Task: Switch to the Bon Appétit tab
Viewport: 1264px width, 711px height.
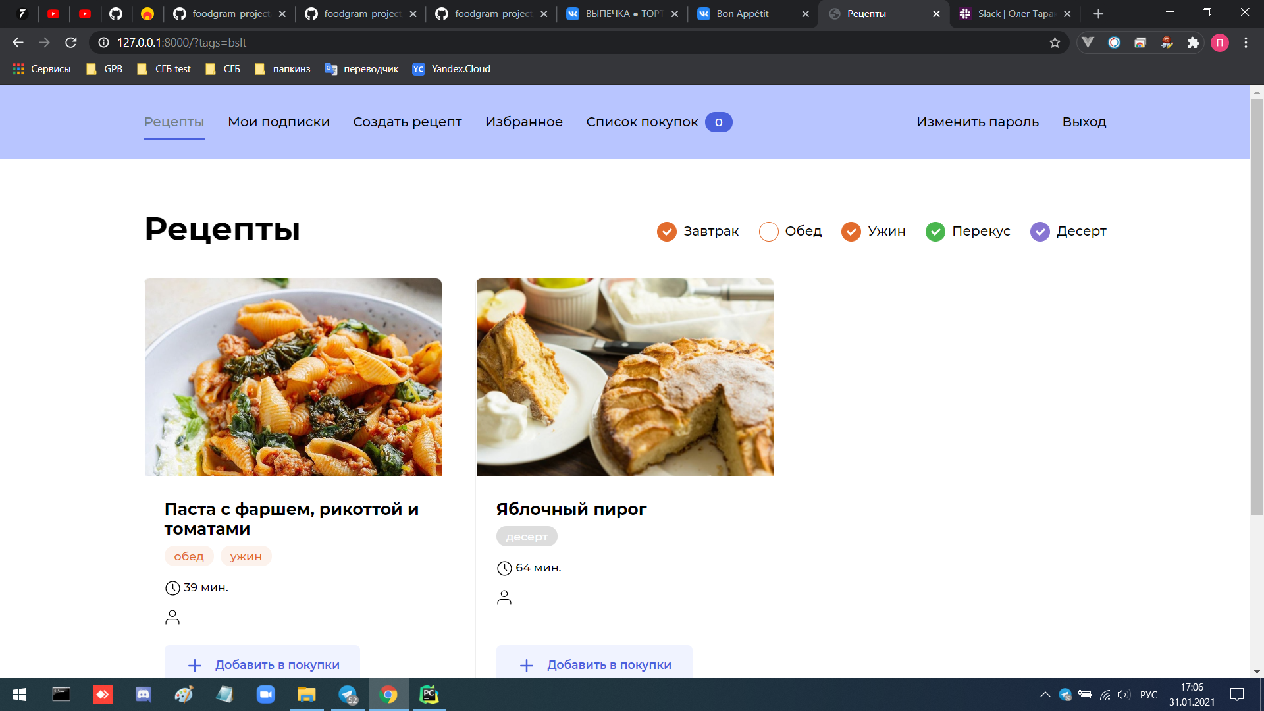Action: 743,14
